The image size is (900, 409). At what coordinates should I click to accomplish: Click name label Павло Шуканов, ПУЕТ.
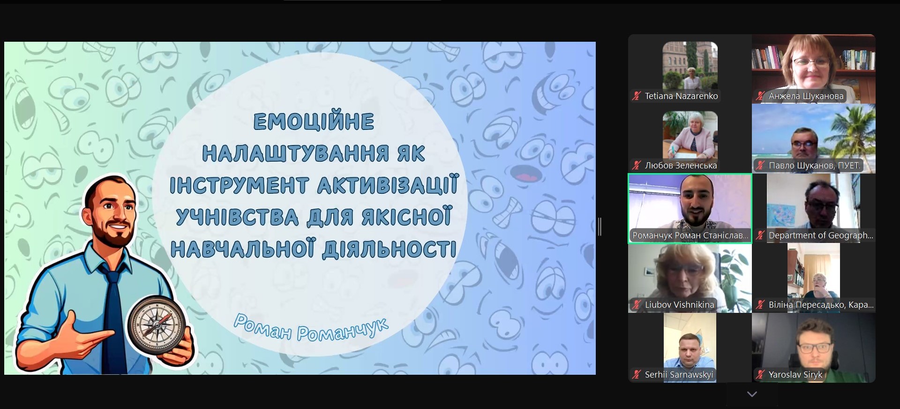tap(815, 166)
